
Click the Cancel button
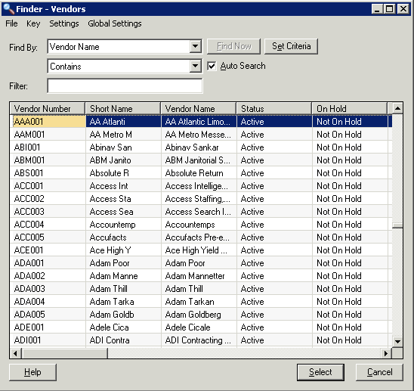click(379, 372)
